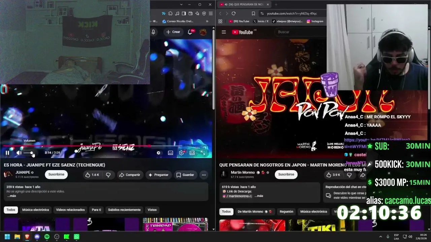Select the left window's Todos filter chip

(11, 210)
